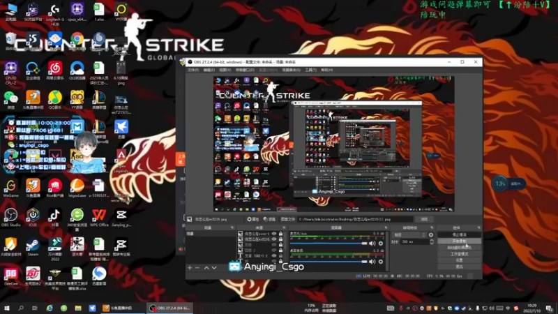This screenshot has width=558, height=314.
Task: Open the GeeGee desktop shortcut
Action: (10, 276)
